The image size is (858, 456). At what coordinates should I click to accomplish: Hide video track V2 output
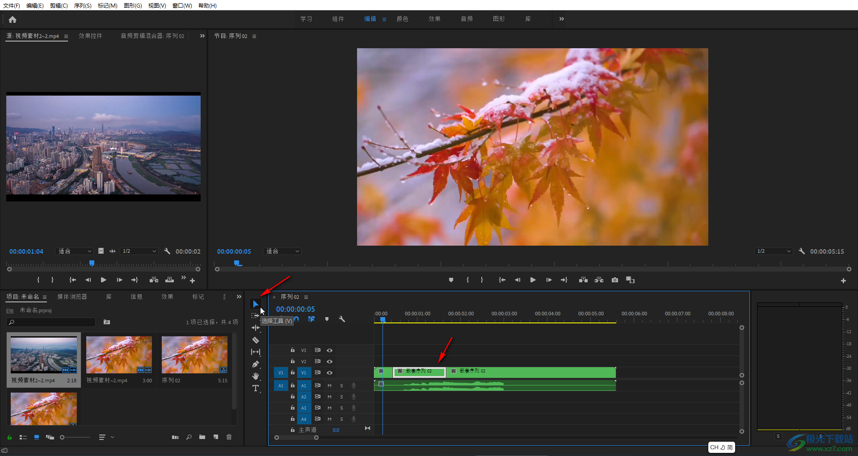tap(329, 361)
